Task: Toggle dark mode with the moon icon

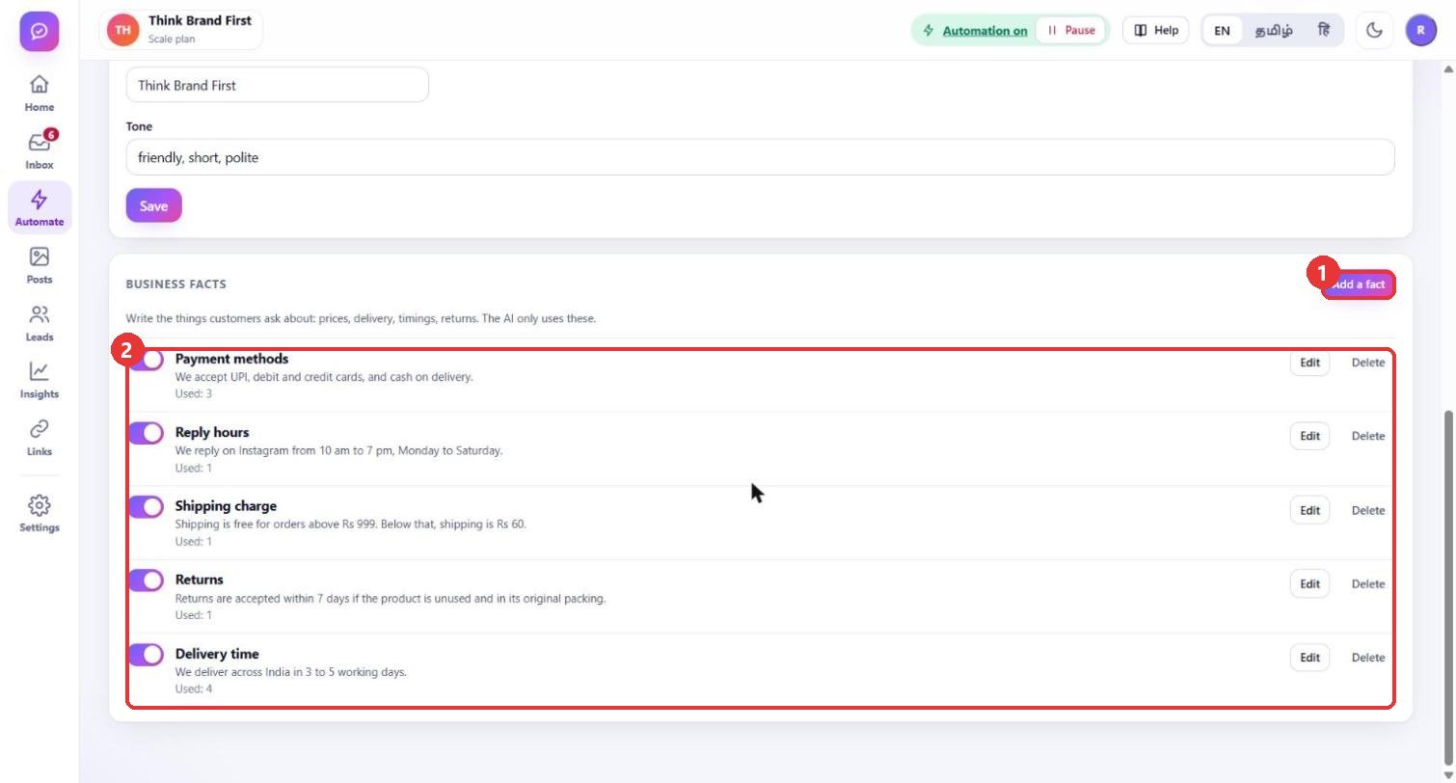Action: [x=1375, y=31]
